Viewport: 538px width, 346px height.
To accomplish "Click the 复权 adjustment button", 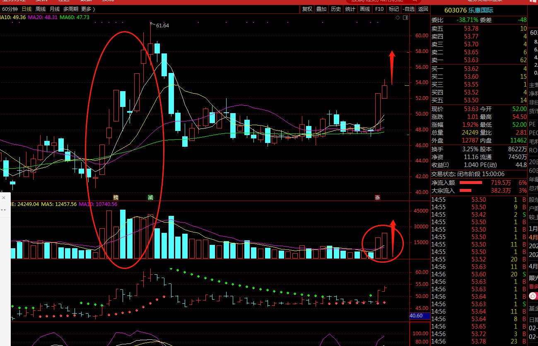I will pos(307,9).
